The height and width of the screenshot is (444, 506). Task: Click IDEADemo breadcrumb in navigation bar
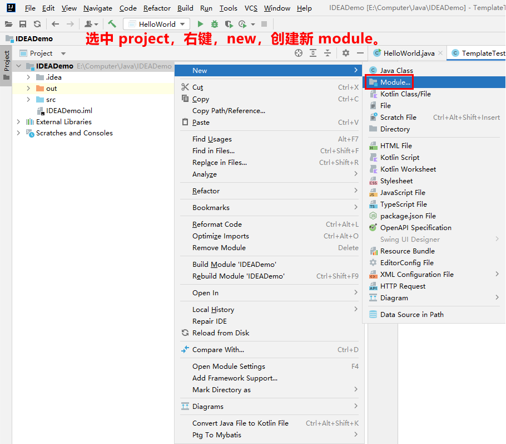[29, 39]
